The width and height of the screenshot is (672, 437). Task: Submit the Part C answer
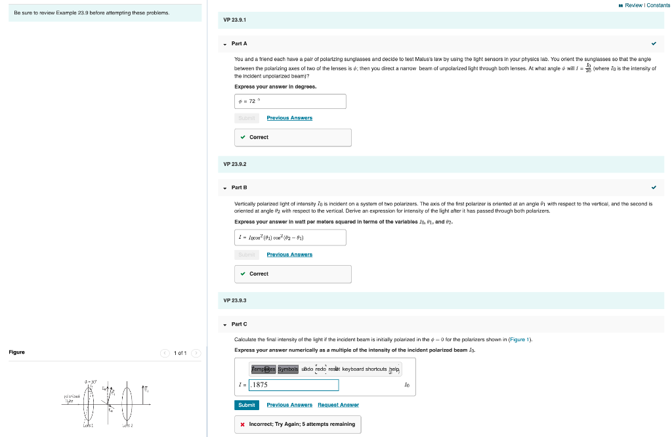coord(246,405)
